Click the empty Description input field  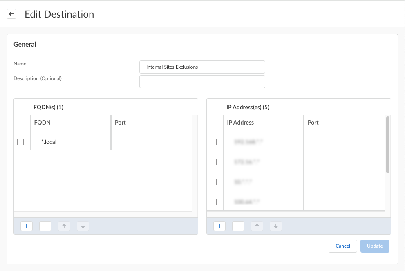(x=202, y=82)
